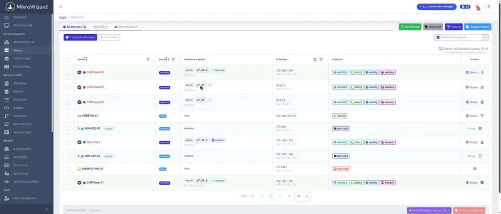This screenshot has height=214, width=501.
Task: Go to pagination page 1
Action: click(271, 196)
